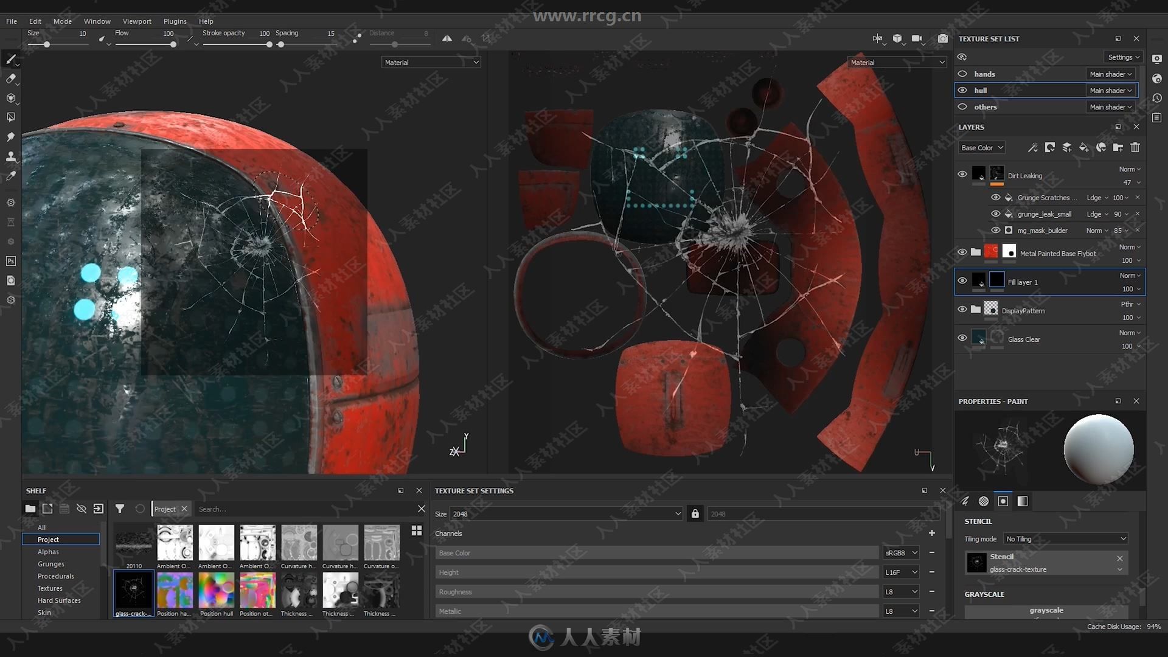Remove the Project filter tag in Shelf search
1168x657 pixels.
coord(184,509)
